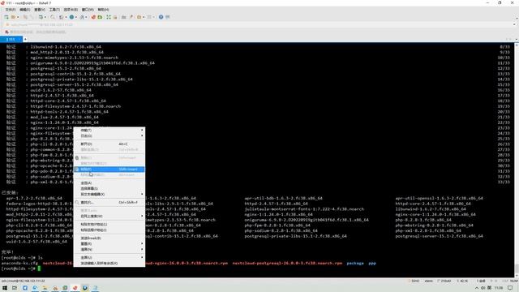The width and height of the screenshot is (519, 292).
Task: Click the Full screen arrows toolbar icon
Action: pos(109,17)
